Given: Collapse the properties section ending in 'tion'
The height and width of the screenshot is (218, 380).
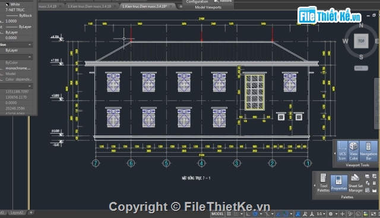Looking at the screenshot, I should click(x=30, y=45).
